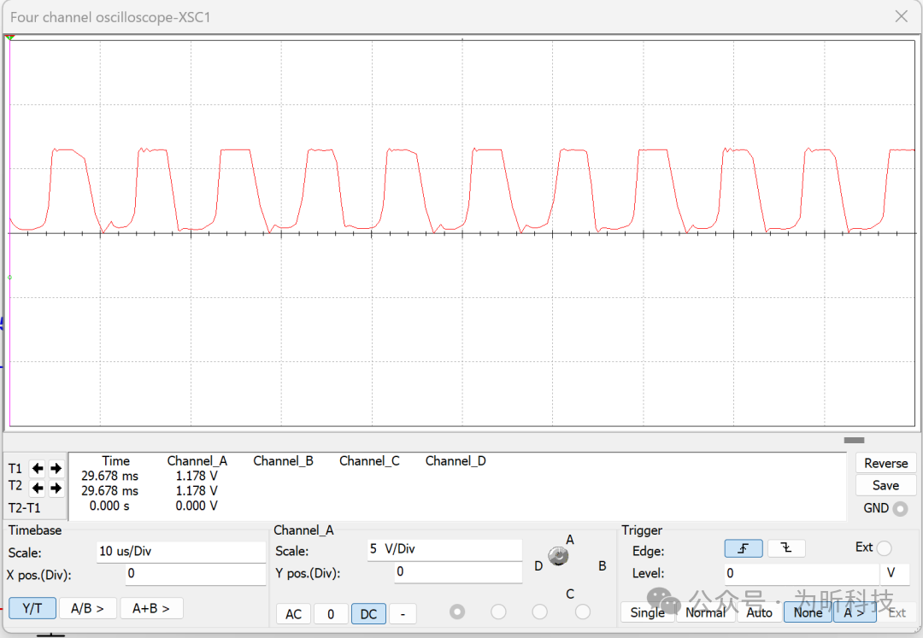The height and width of the screenshot is (638, 923).
Task: Select second channel radio button
Action: pyautogui.click(x=498, y=612)
